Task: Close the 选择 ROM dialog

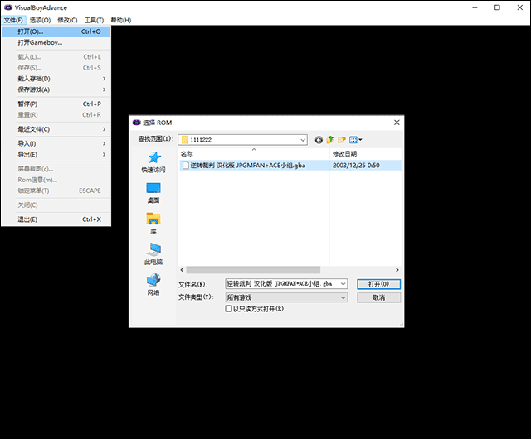Action: 397,123
